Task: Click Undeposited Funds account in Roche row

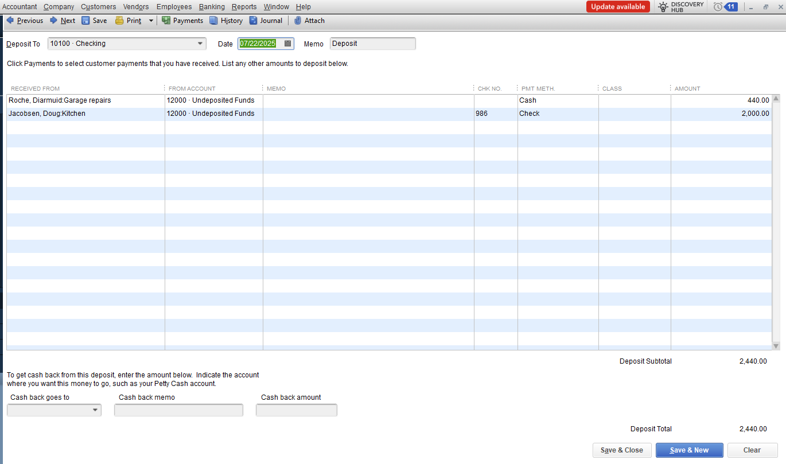Action: coord(214,100)
